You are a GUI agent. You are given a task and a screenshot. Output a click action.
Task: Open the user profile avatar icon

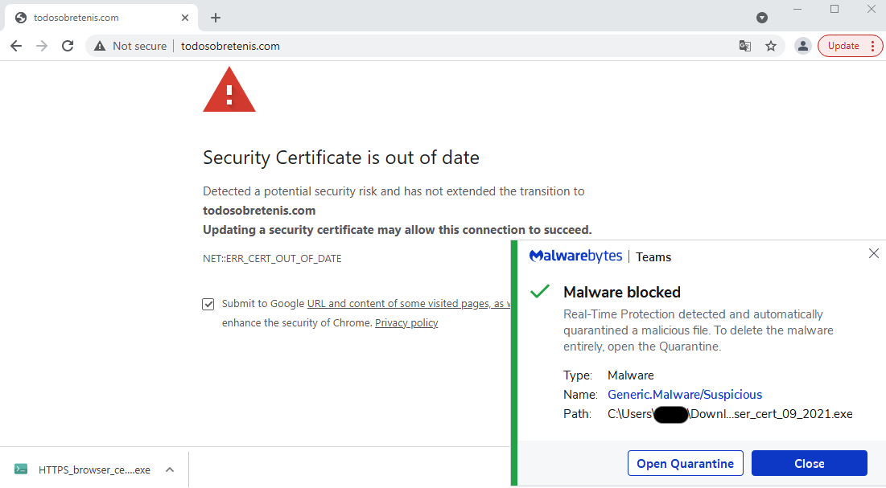[x=802, y=46]
